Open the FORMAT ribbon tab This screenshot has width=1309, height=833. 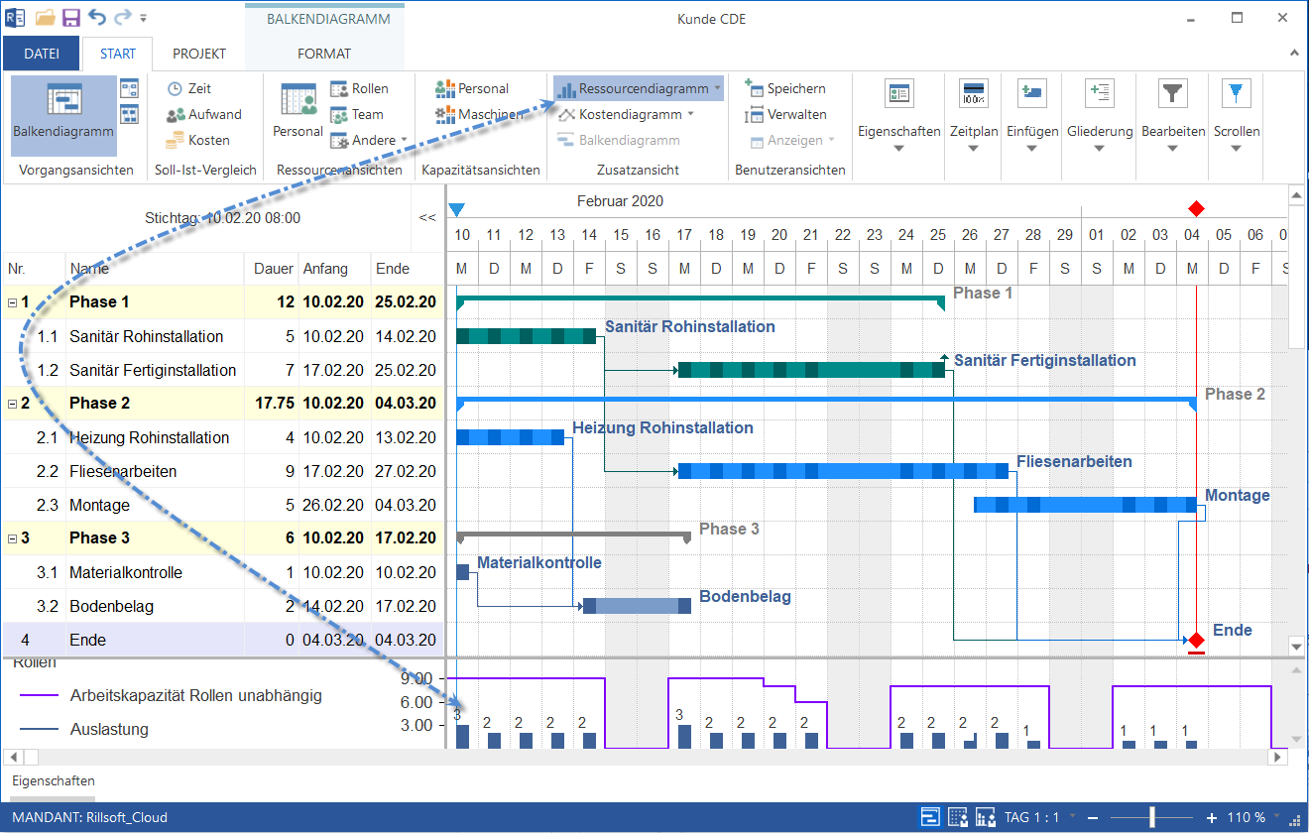click(323, 54)
